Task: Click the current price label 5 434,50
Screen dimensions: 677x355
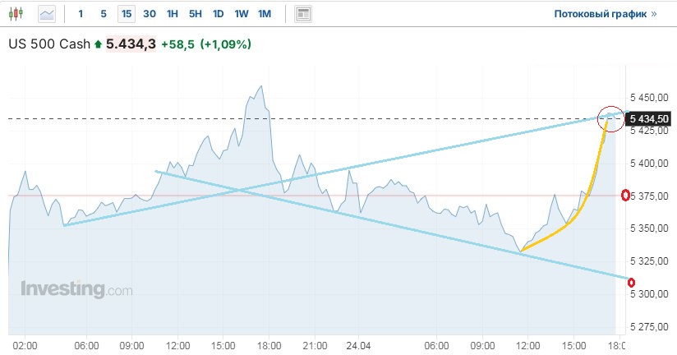Action: point(649,119)
